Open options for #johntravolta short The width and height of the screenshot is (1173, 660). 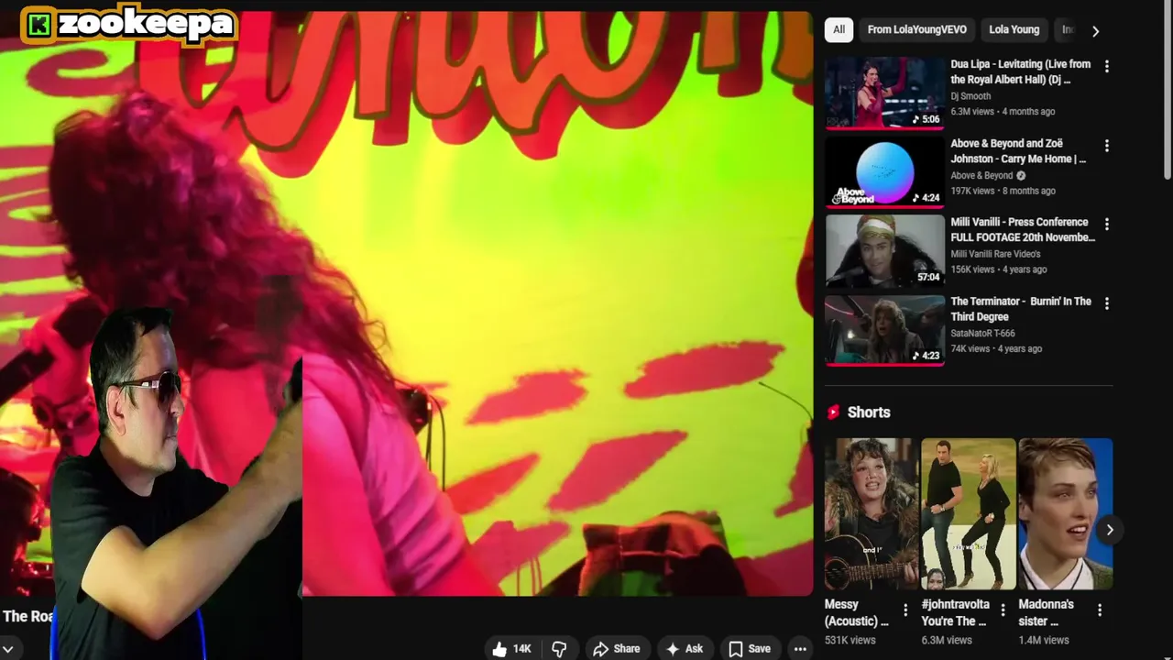[1003, 610]
